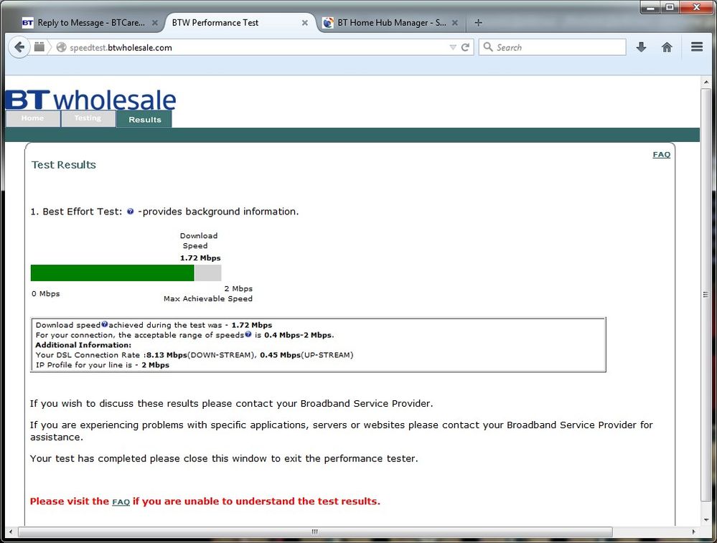Minimize the browser window
This screenshot has width=717, height=543.
pyautogui.click(x=651, y=7)
